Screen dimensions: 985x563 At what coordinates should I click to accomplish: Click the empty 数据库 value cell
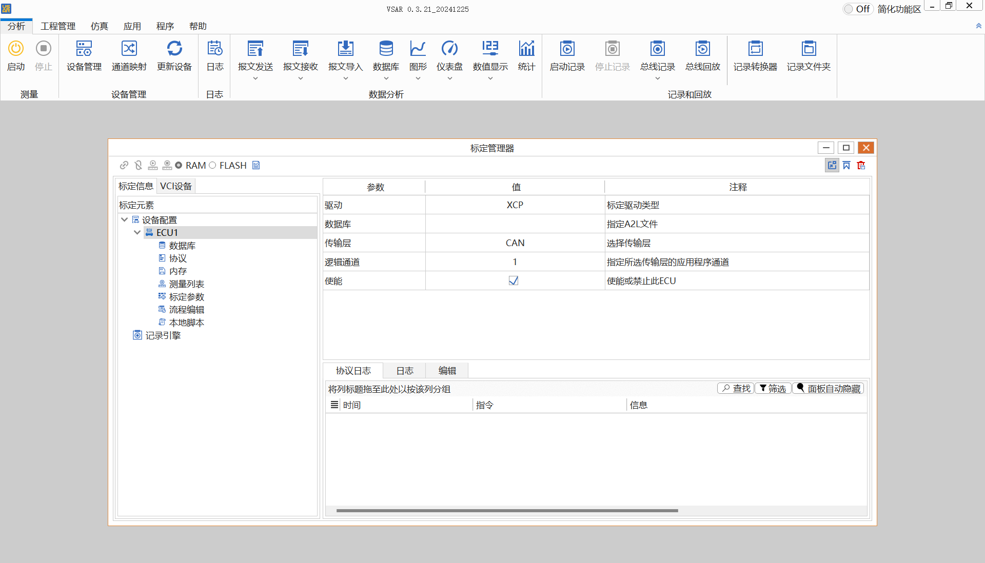click(x=515, y=224)
